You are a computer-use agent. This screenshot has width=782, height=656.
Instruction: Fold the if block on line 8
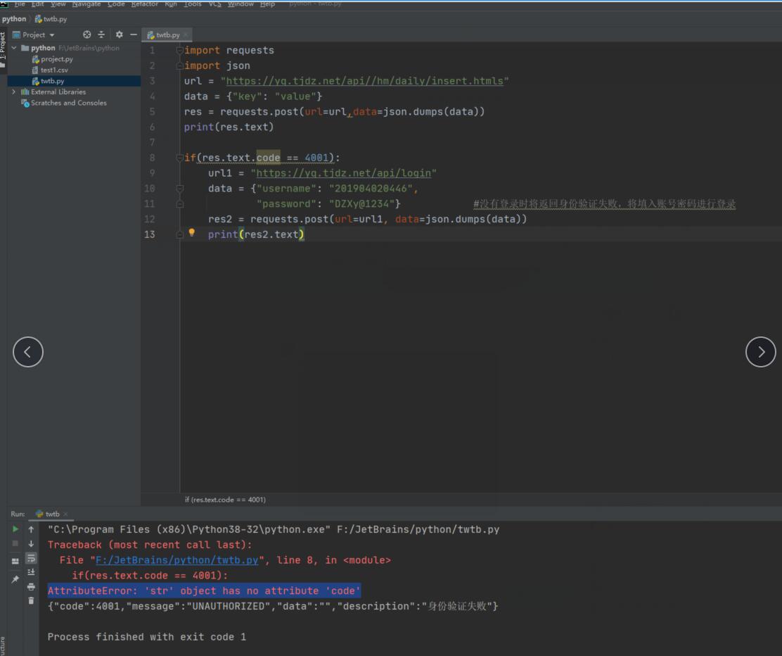[x=179, y=158]
